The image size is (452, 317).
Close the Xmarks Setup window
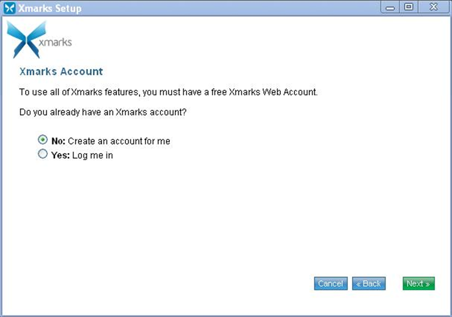pos(433,7)
